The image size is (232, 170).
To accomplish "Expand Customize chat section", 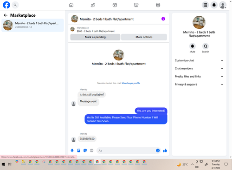I will point(199,60).
